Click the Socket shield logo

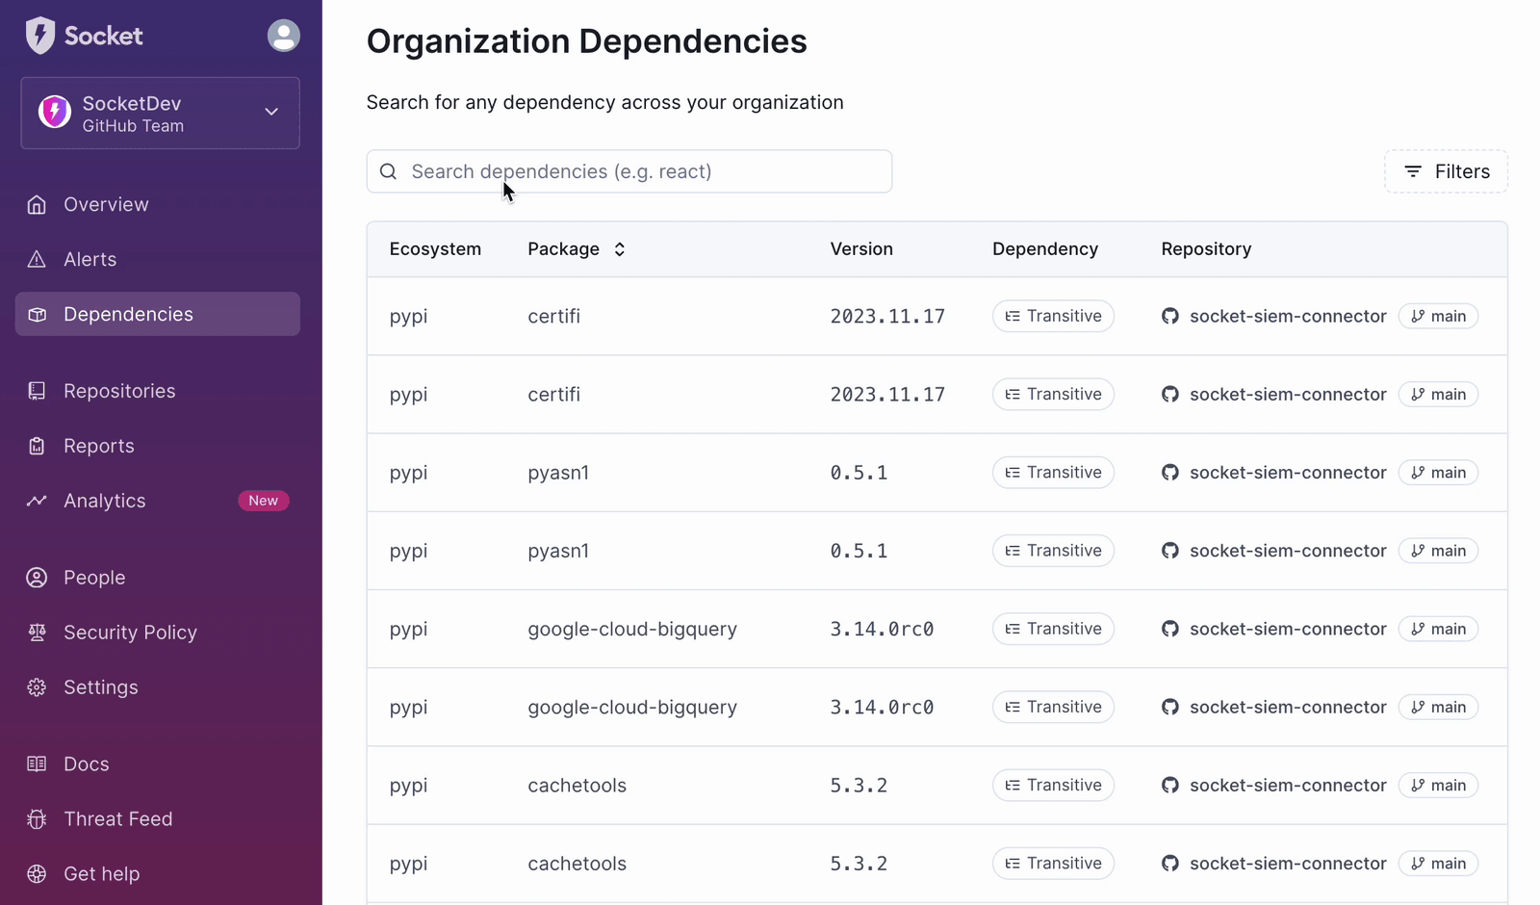[40, 36]
